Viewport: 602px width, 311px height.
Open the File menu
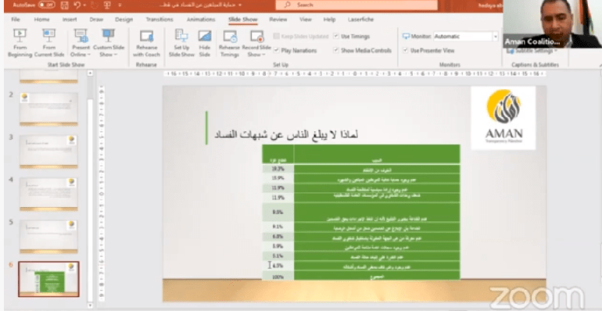16,20
